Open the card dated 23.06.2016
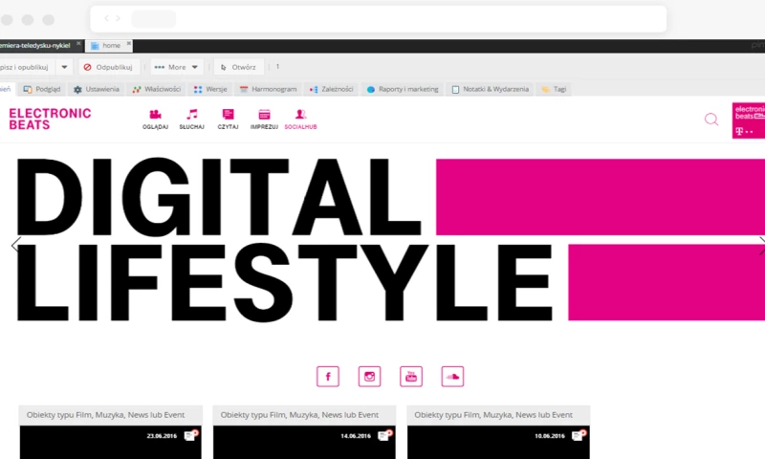Screen dimensions: 765x459 pyautogui.click(x=110, y=442)
